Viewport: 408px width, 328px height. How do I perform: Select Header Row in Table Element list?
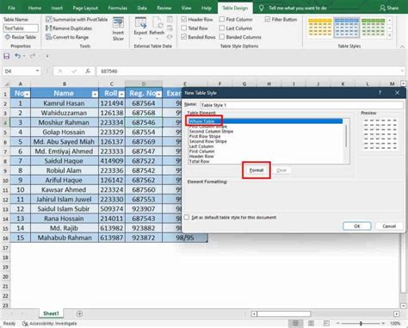[x=201, y=157]
